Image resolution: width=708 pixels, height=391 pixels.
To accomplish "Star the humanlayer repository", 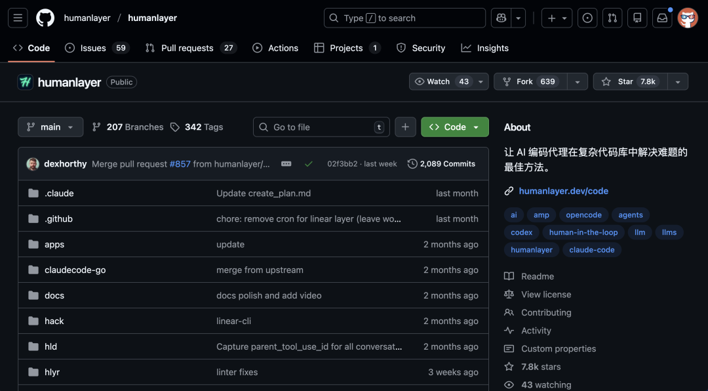I will click(x=631, y=81).
